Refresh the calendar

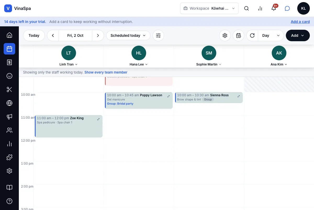252,35
